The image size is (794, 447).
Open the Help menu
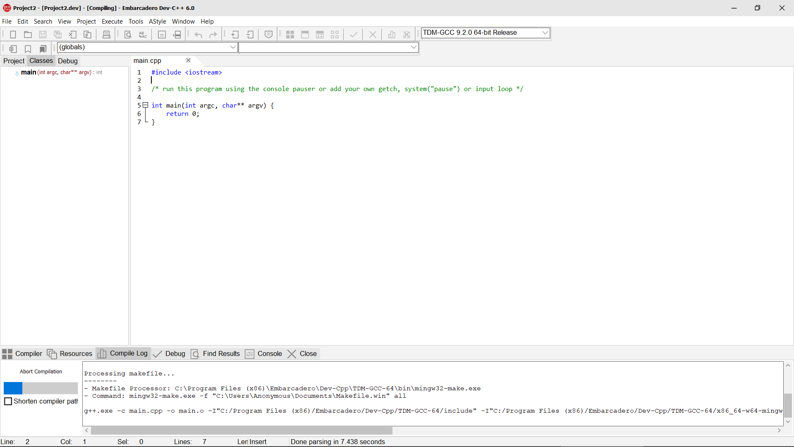click(x=207, y=22)
